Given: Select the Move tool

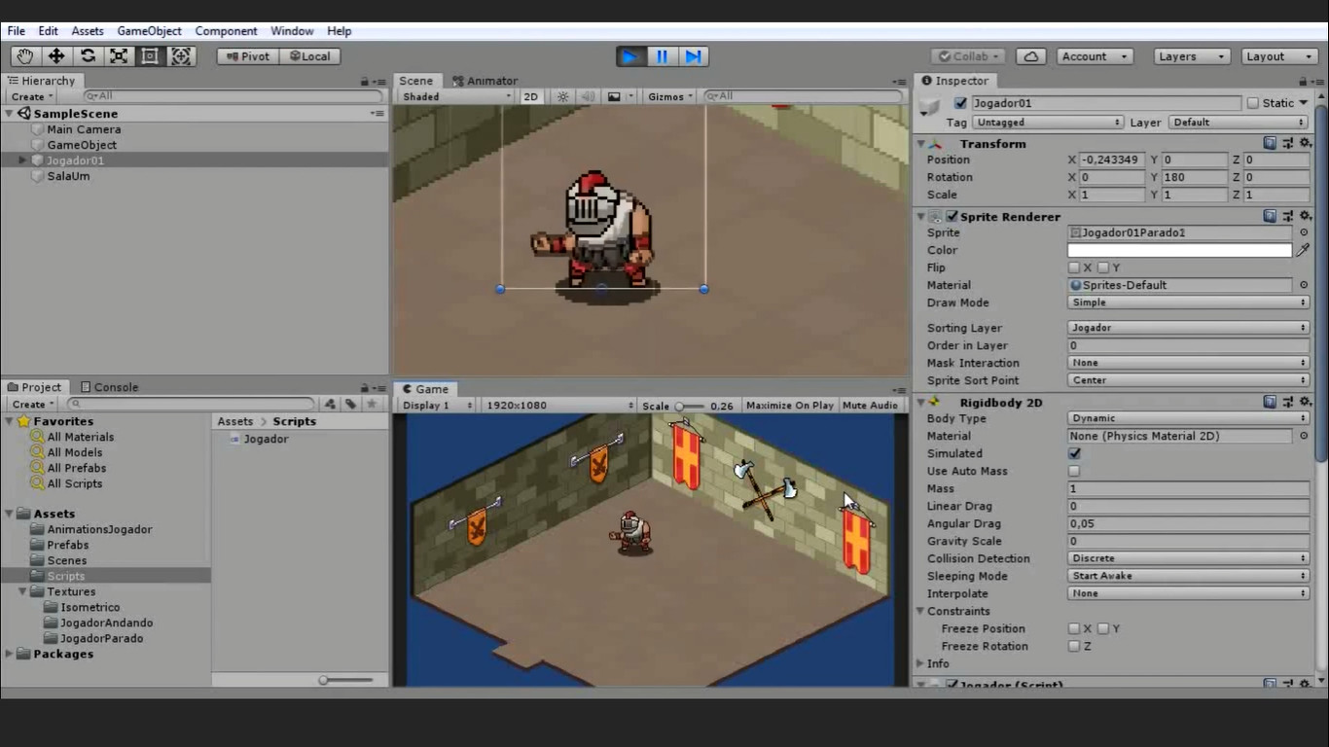Looking at the screenshot, I should (56, 56).
